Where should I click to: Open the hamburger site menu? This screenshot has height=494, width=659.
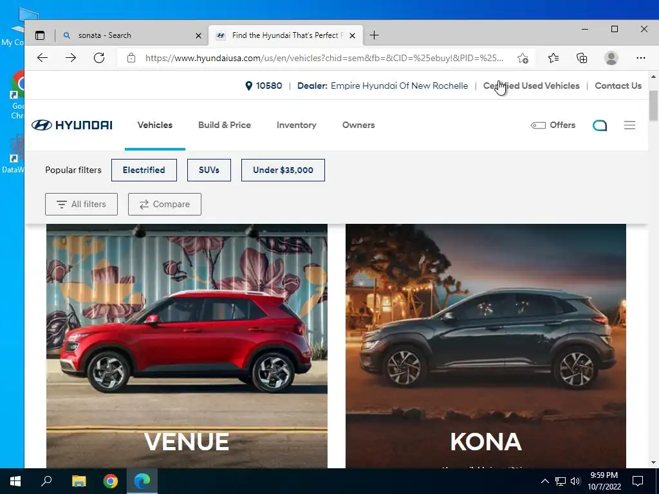629,125
